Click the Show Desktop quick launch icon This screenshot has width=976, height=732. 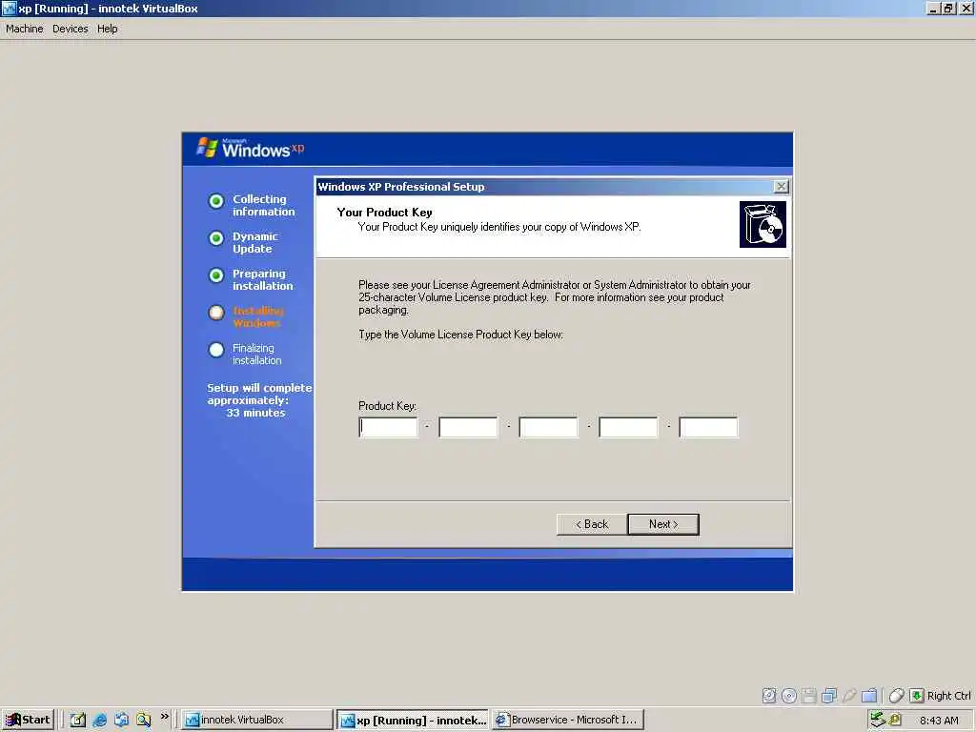78,720
